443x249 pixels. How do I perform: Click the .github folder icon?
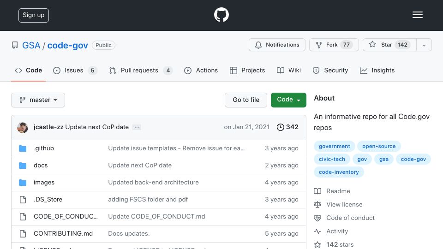(x=23, y=148)
